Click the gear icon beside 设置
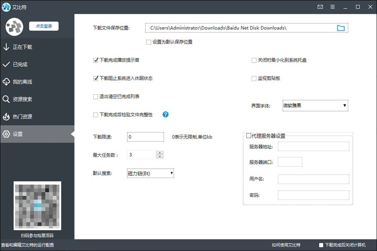 [6, 134]
